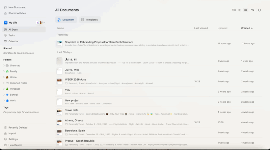The image size is (270, 150).
Task: Open the Settings gear icon
Action: pyautogui.click(x=5, y=139)
